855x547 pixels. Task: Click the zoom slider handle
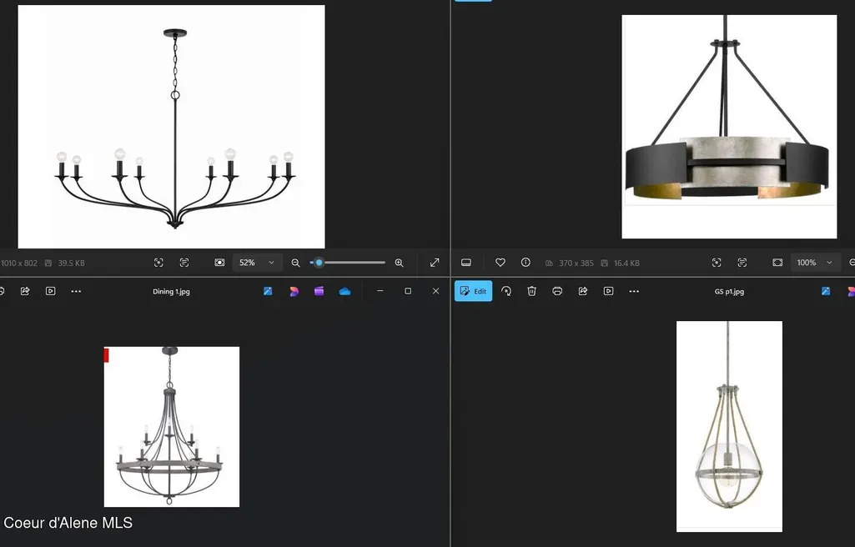[319, 263]
